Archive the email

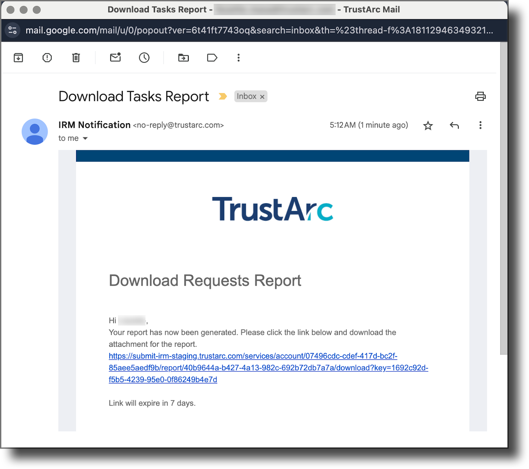[x=18, y=57]
